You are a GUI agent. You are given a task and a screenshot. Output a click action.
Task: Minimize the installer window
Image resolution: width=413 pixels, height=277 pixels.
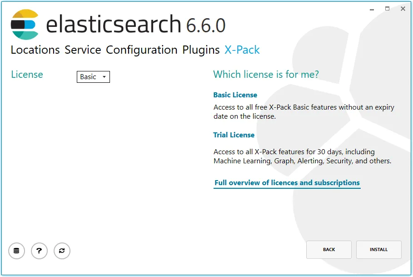[x=372, y=9]
